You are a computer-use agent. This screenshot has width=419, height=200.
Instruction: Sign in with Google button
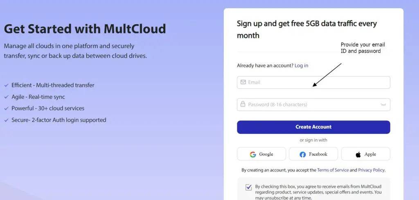click(x=261, y=154)
